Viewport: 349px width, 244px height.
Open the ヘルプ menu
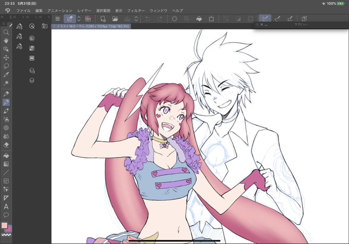(x=178, y=10)
